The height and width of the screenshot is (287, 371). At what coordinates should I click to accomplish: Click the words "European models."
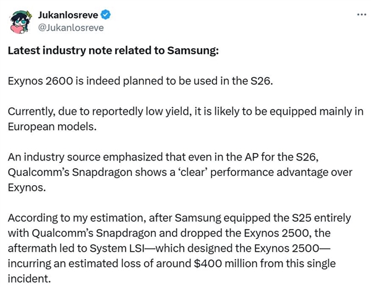coord(53,127)
